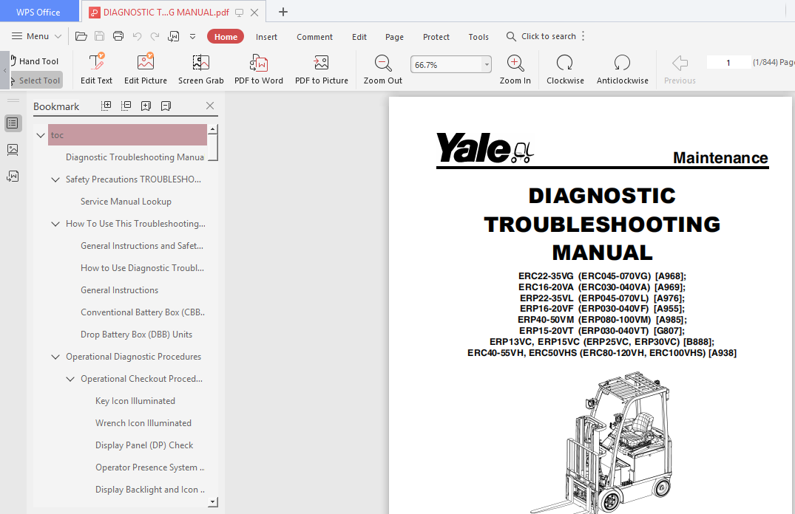
Task: Click the Undo arrow icon
Action: [137, 36]
